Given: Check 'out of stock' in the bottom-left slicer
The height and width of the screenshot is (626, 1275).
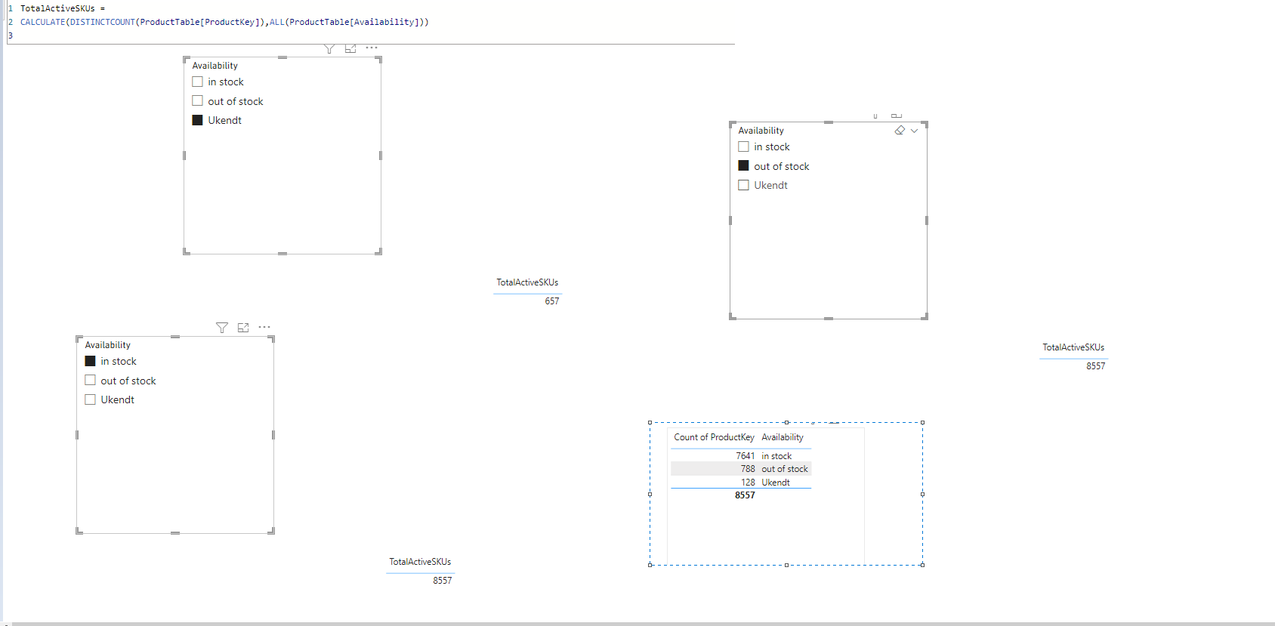Looking at the screenshot, I should coord(90,380).
